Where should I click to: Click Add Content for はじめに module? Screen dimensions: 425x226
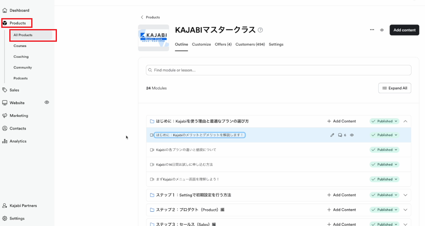pos(342,121)
